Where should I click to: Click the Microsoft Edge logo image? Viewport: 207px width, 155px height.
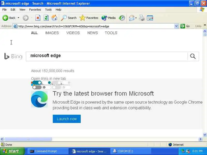tap(39, 99)
